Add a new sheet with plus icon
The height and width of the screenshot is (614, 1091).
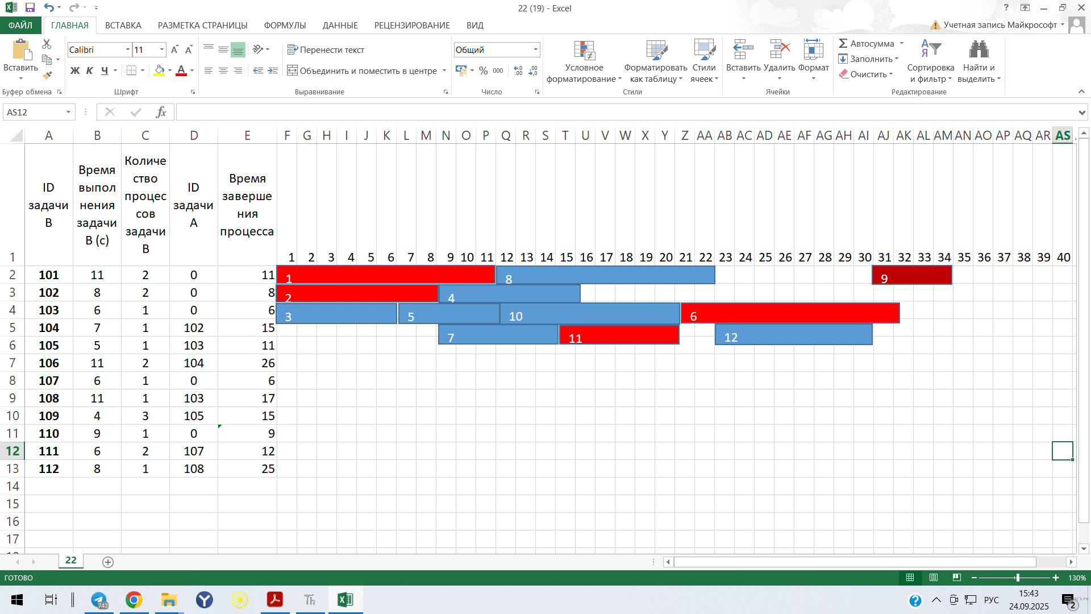(x=108, y=562)
